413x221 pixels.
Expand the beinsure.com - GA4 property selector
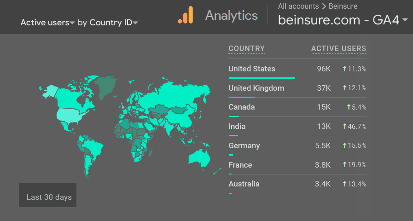[343, 20]
